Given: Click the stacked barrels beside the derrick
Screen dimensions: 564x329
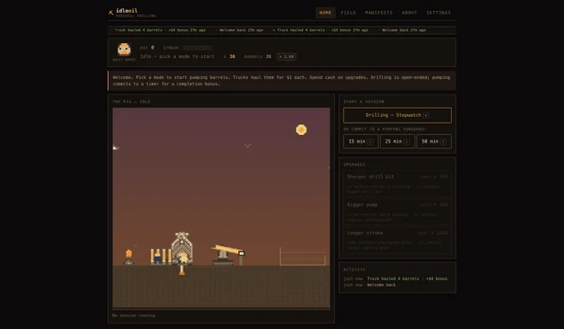Looking at the screenshot, I should point(161,257).
